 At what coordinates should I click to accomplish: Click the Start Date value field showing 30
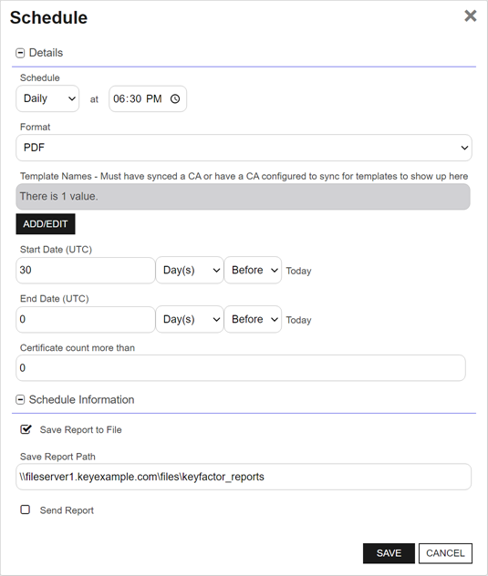86,271
